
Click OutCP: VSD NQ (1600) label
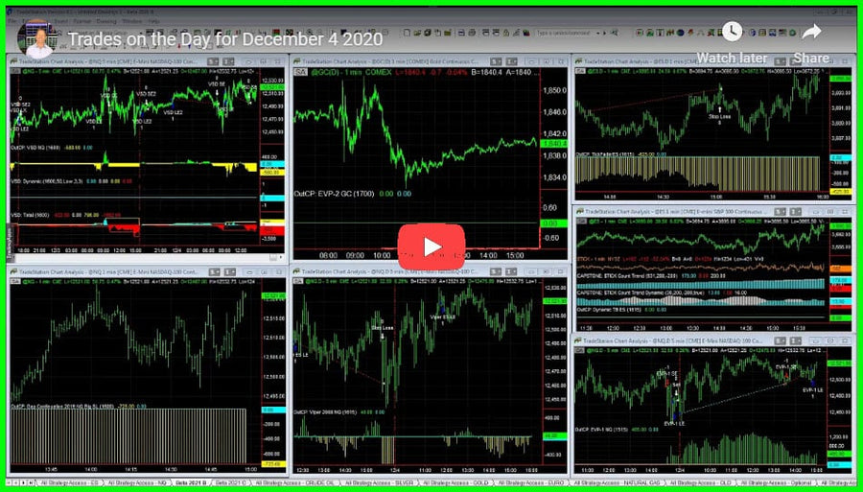point(36,148)
